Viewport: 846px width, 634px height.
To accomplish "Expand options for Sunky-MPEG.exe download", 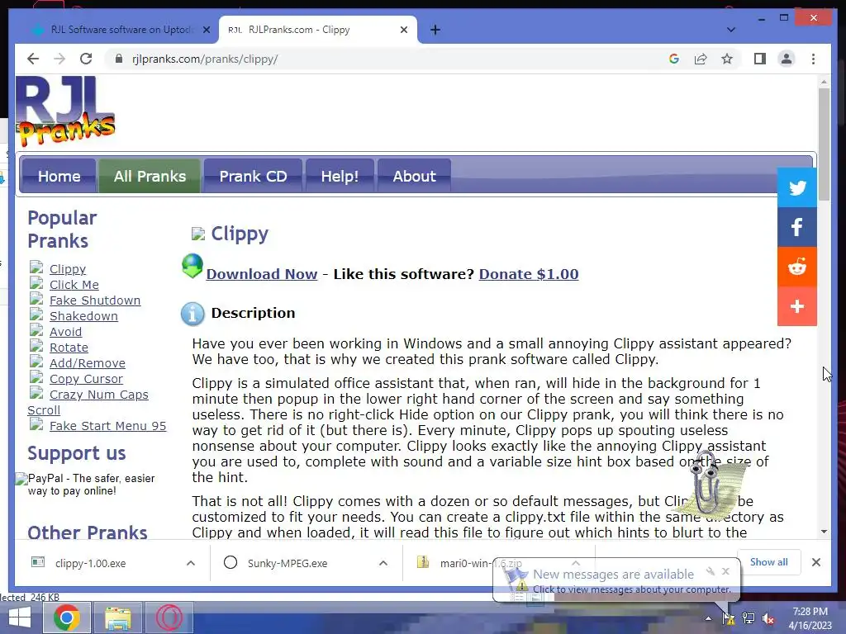I will pos(383,563).
